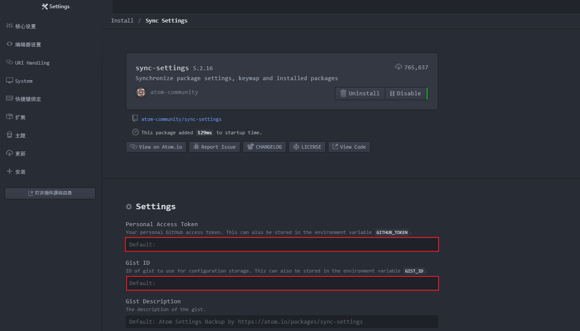Click the link icon beside URI Handling
The height and width of the screenshot is (331, 580).
click(10, 62)
